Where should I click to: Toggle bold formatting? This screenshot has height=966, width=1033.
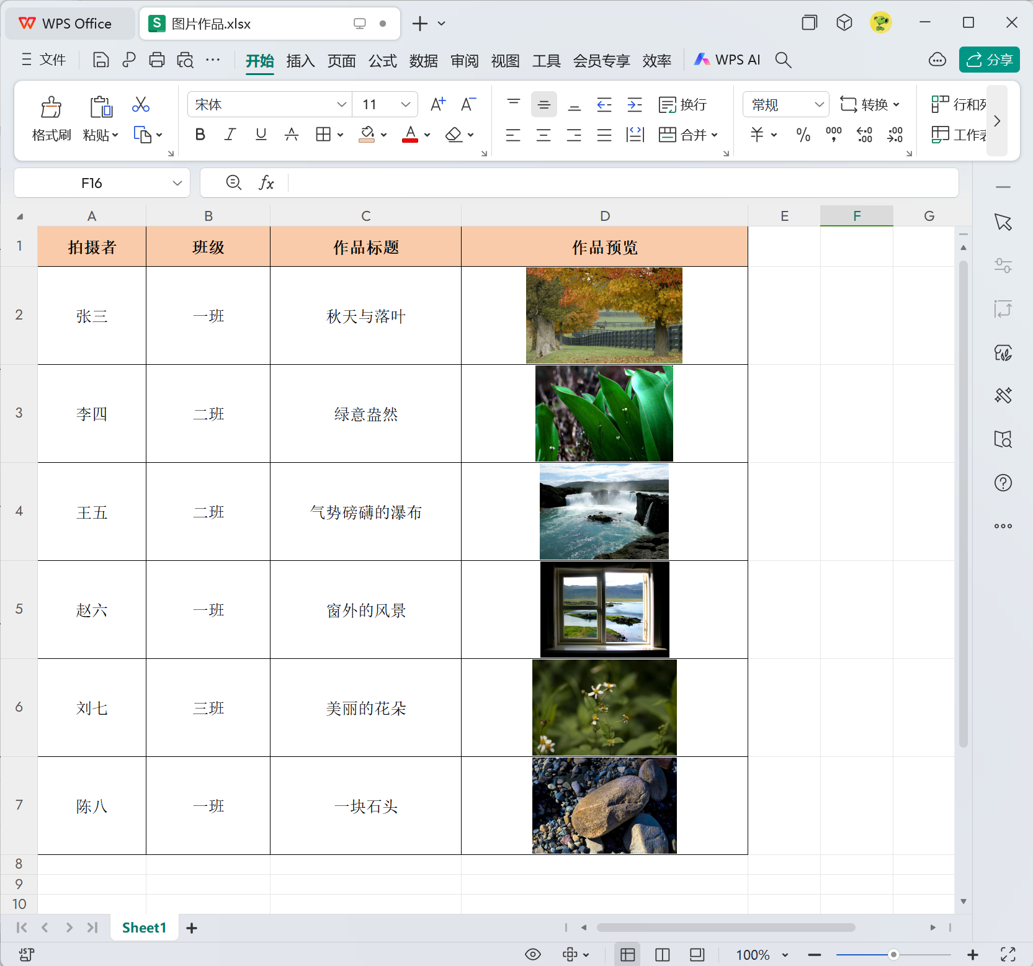coord(200,135)
